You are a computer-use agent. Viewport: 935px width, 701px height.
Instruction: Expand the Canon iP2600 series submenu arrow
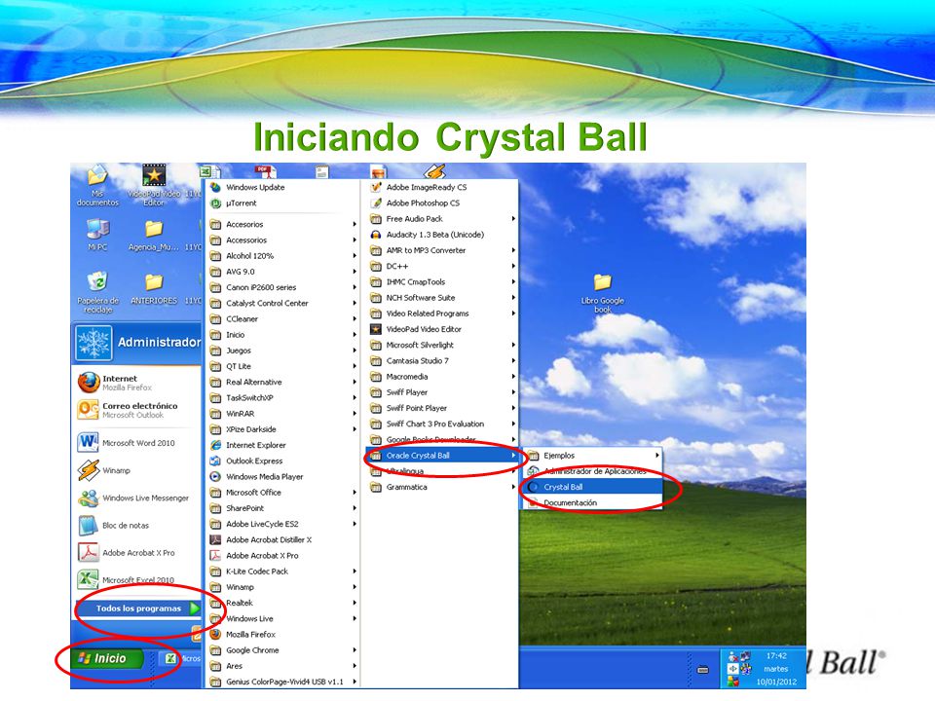(355, 287)
